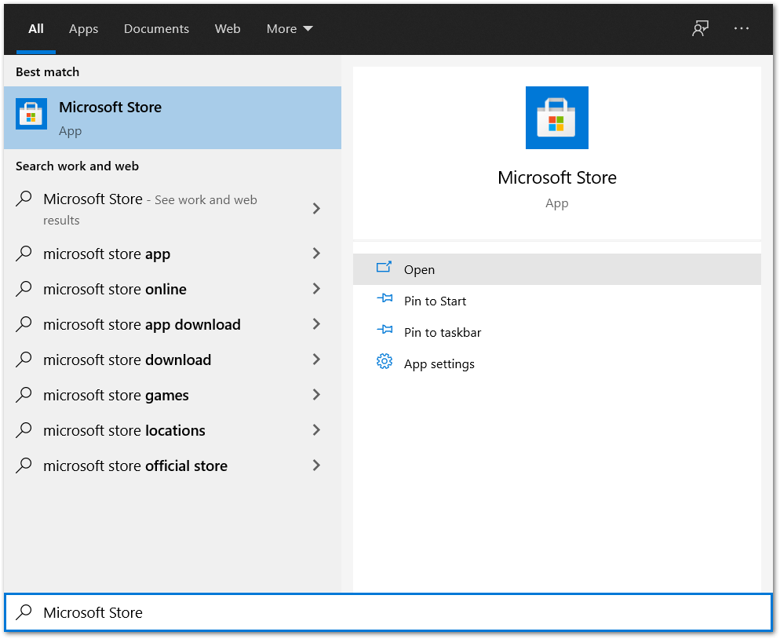The width and height of the screenshot is (780, 639).
Task: Click the Pin to taskbar pin icon
Action: (385, 330)
